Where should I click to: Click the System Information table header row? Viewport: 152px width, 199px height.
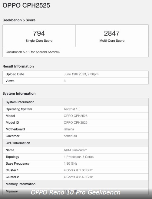[76, 102]
